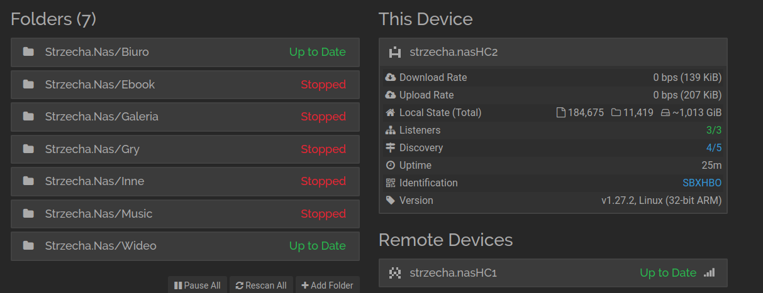Click folder icon beside Strzecha.Nas/Gry
Viewport: 763px width, 293px height.
[28, 149]
